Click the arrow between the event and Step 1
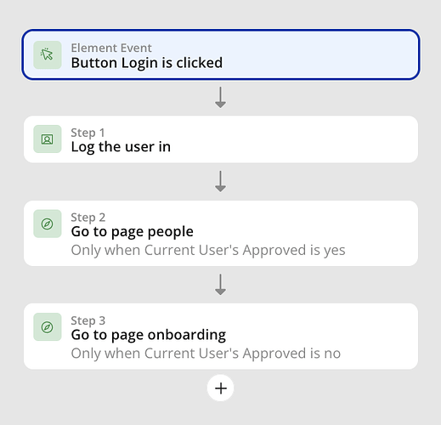The image size is (441, 425). [220, 98]
